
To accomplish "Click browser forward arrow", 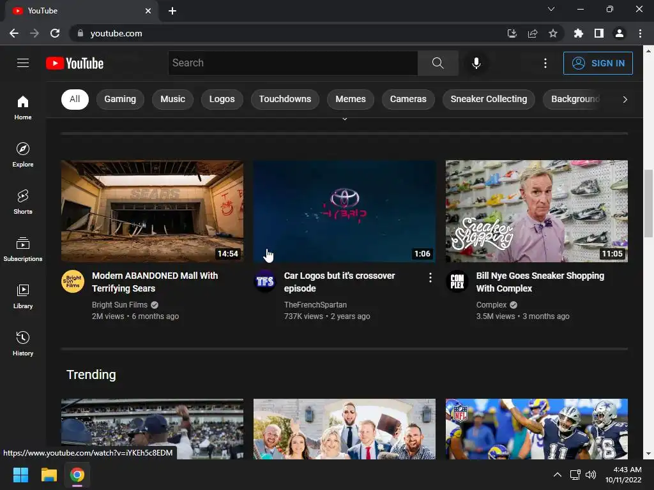I will pos(34,33).
